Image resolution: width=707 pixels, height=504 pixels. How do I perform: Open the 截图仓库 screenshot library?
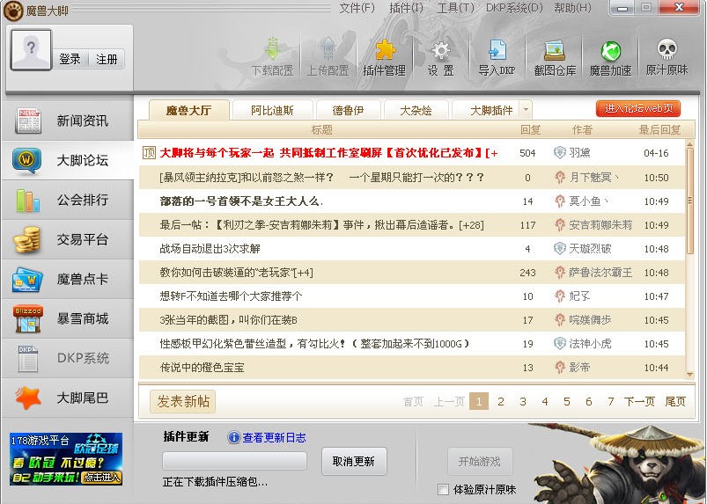(554, 58)
